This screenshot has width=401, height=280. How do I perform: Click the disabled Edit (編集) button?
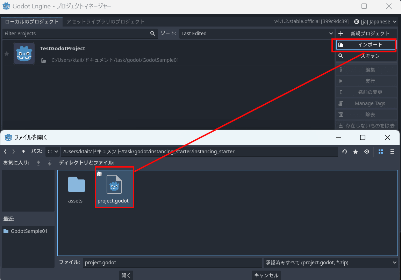(366, 70)
